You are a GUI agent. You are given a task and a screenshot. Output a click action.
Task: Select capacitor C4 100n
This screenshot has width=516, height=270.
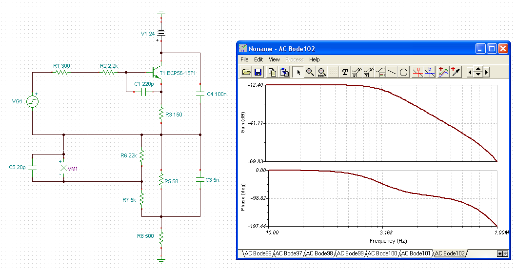click(200, 94)
